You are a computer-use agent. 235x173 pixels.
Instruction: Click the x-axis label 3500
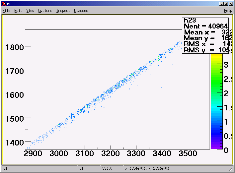click(x=188, y=153)
